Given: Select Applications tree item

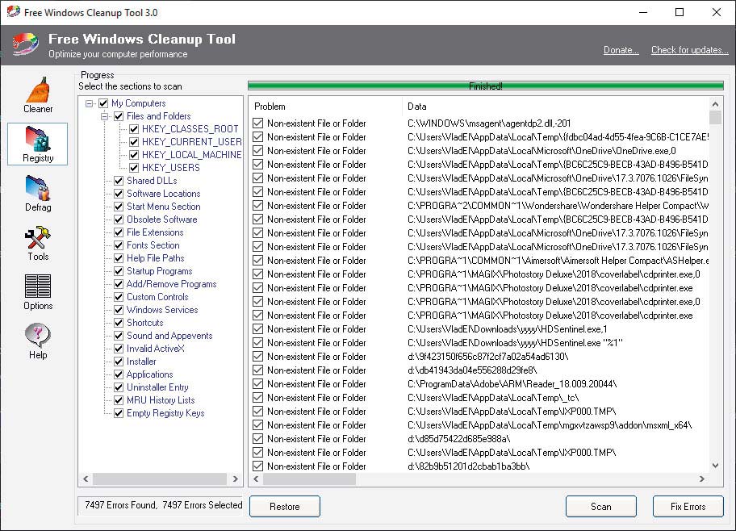Looking at the screenshot, I should 150,374.
